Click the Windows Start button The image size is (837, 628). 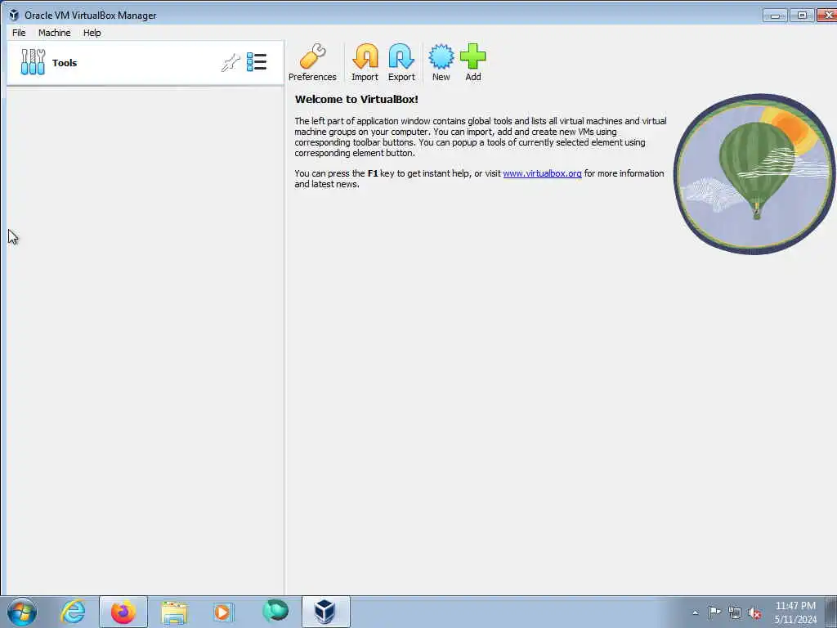tap(22, 612)
